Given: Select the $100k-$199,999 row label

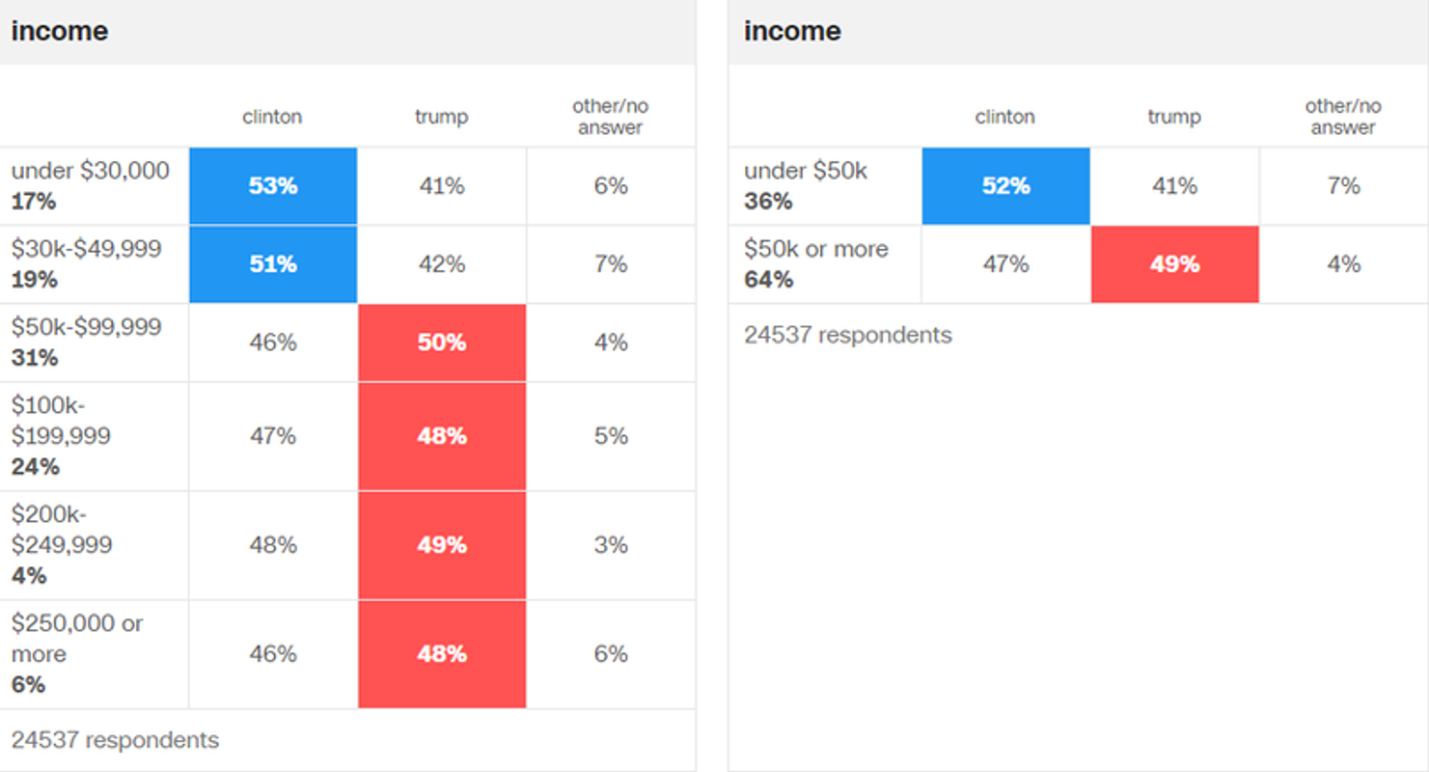Looking at the screenshot, I should click(x=61, y=421).
